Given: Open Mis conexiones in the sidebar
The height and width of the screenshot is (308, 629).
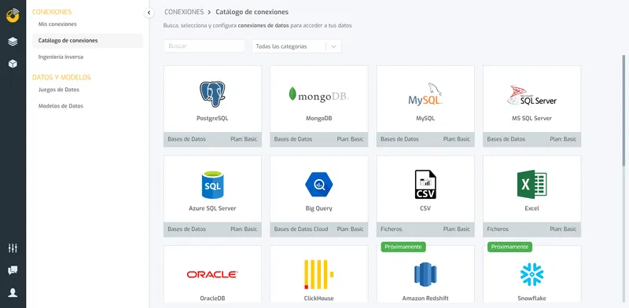Looking at the screenshot, I should [x=57, y=24].
